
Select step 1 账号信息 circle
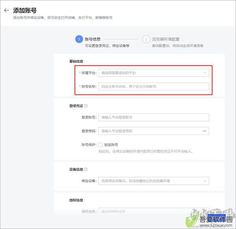tap(79, 39)
